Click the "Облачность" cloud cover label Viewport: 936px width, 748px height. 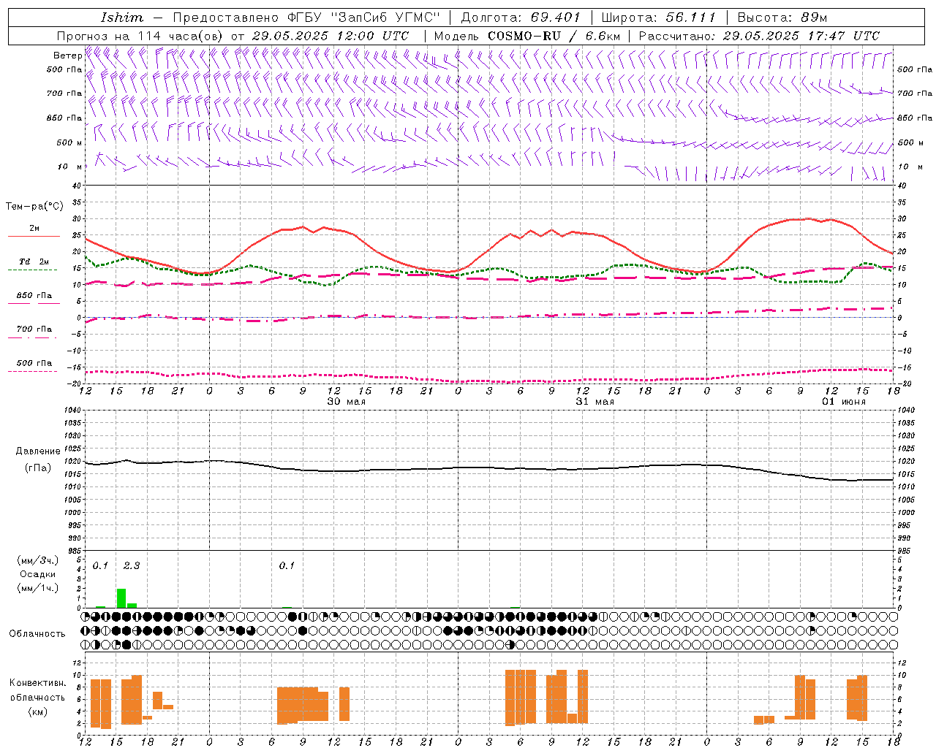(x=37, y=634)
